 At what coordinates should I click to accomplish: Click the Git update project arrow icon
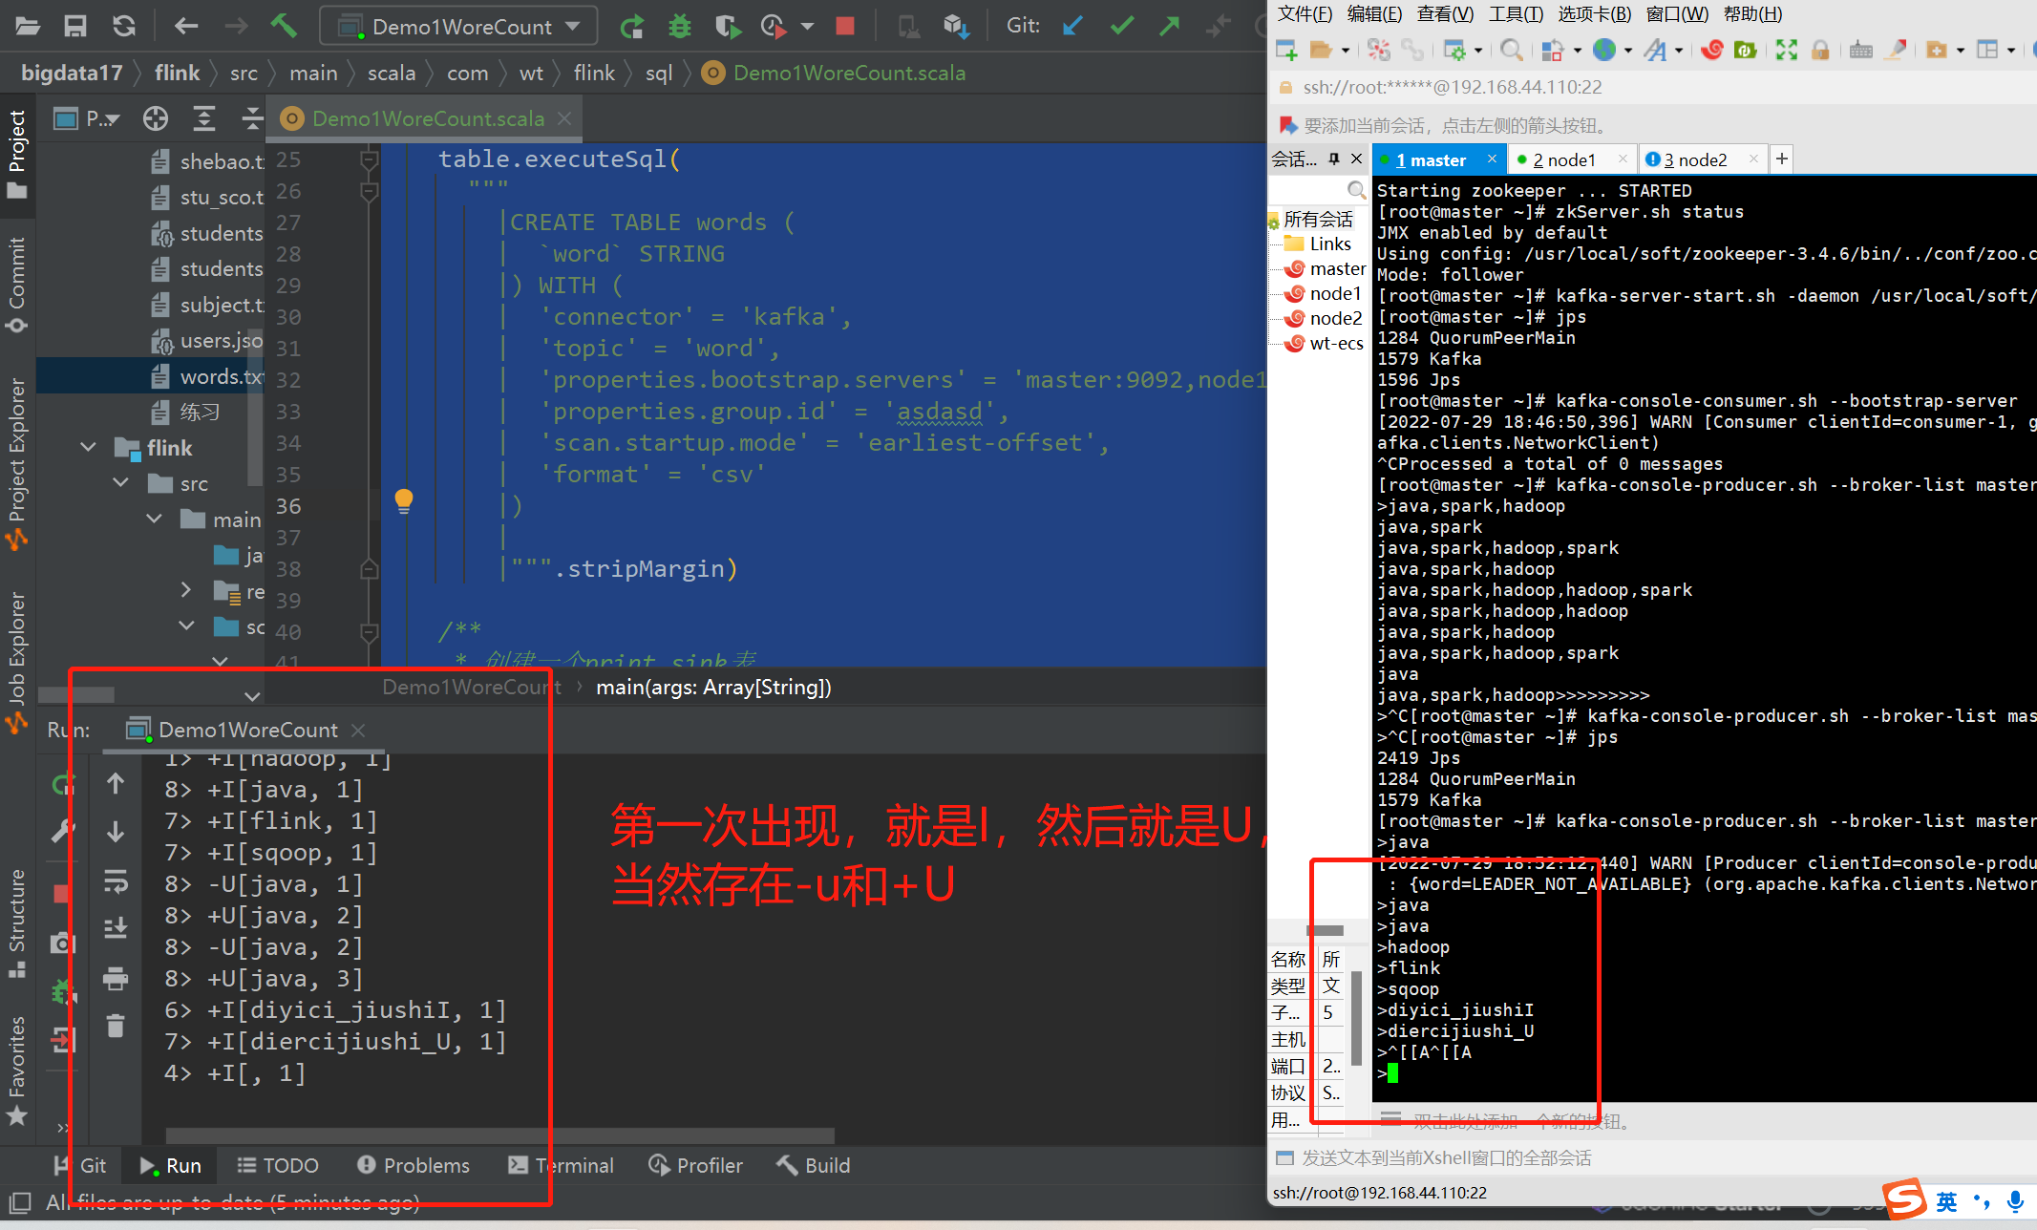[x=1073, y=26]
